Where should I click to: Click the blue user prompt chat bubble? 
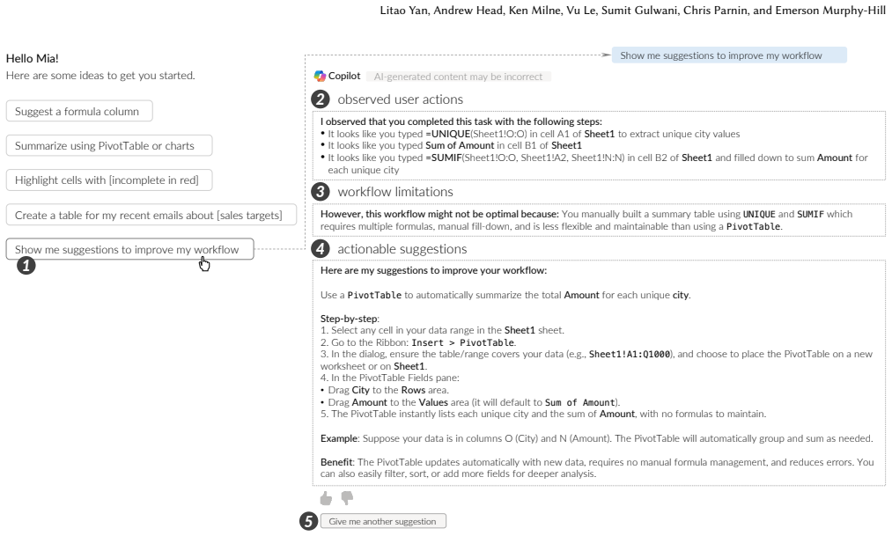(x=729, y=55)
